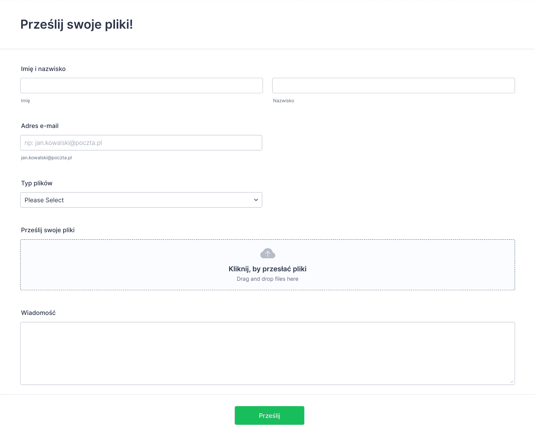535x440 pixels.
Task: Focus the Imię first name field
Action: click(141, 86)
